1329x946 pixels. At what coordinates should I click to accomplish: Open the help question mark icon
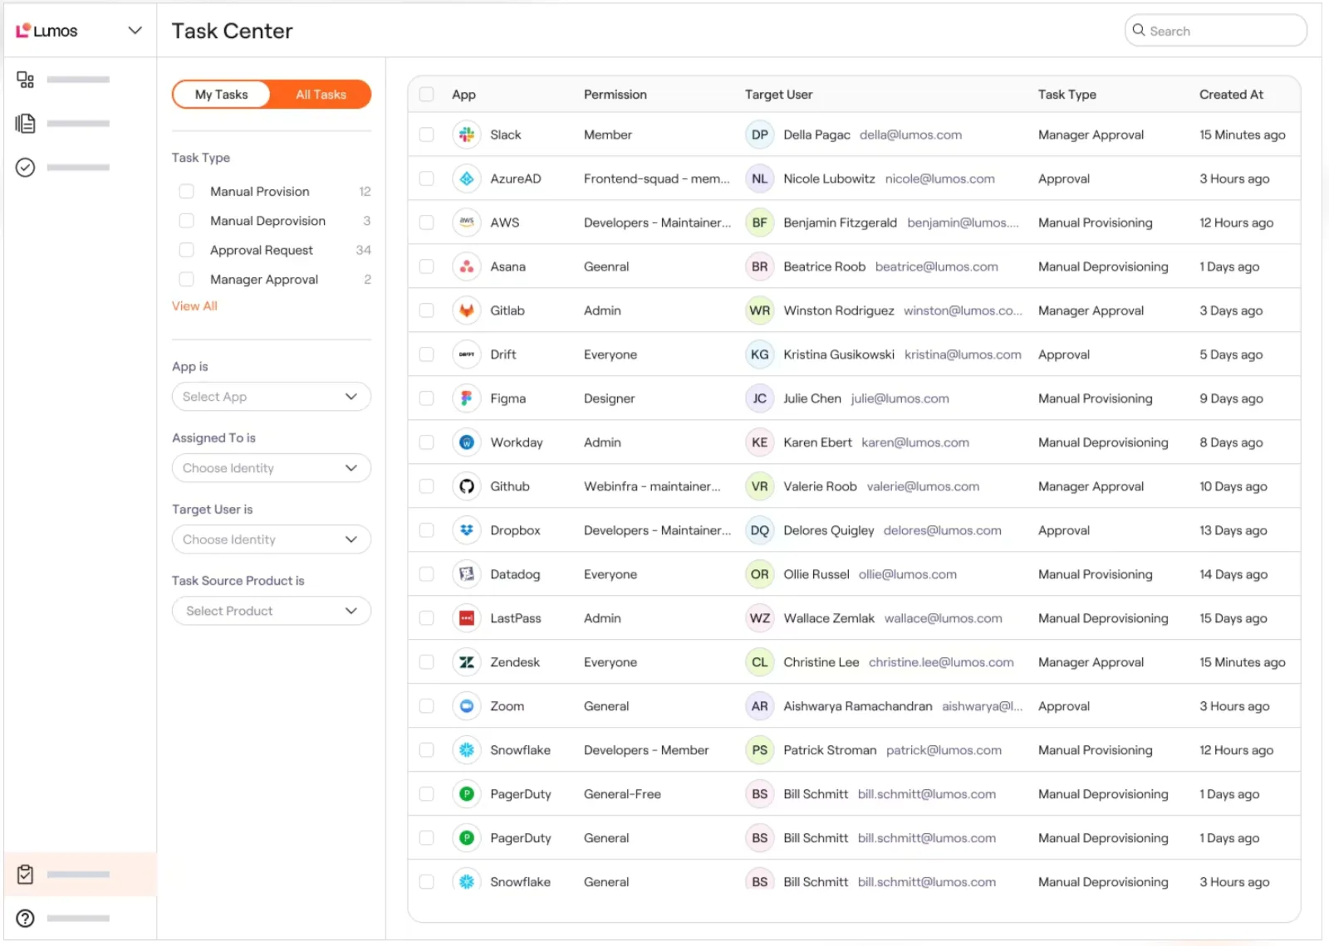click(26, 918)
